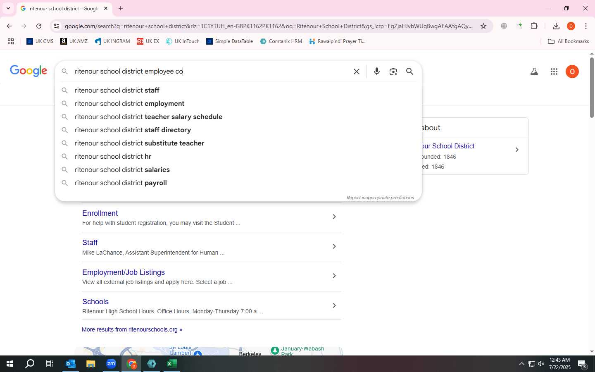Select suggestion ritenour school district staff
Image resolution: width=595 pixels, height=372 pixels.
point(238,90)
